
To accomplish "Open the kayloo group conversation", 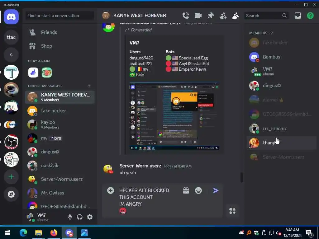I will tap(60, 124).
